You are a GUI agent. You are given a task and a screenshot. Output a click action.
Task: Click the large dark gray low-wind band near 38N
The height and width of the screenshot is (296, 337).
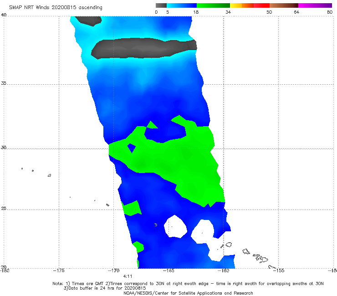pos(144,49)
